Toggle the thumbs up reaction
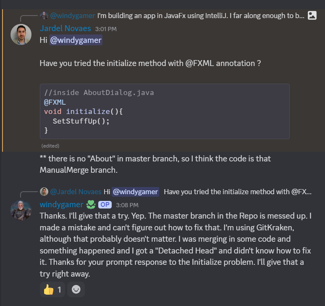Image resolution: width=325 pixels, height=306 pixels. coord(52,289)
